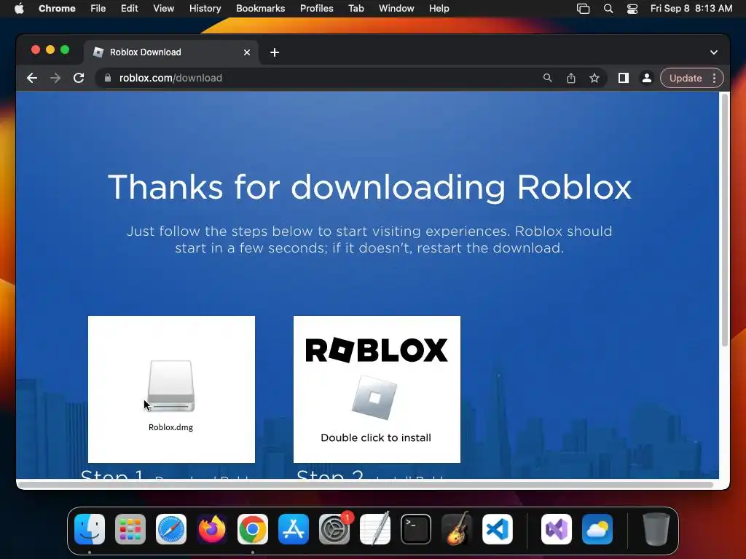Open TextEdit from the Dock
Screen dimensions: 746x559
375,529
